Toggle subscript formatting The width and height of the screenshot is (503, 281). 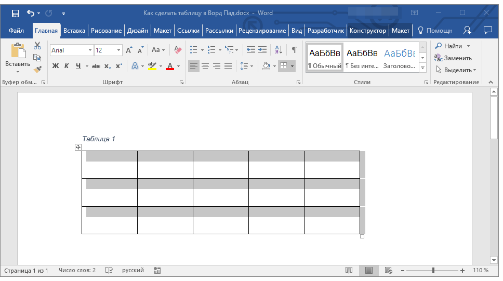pyautogui.click(x=108, y=66)
